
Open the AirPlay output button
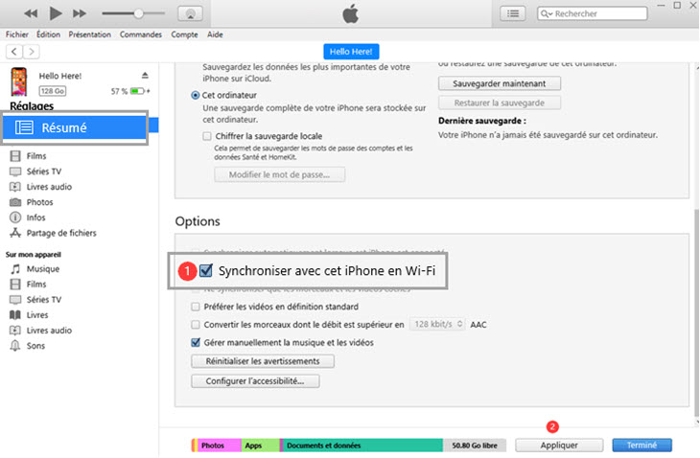click(190, 13)
